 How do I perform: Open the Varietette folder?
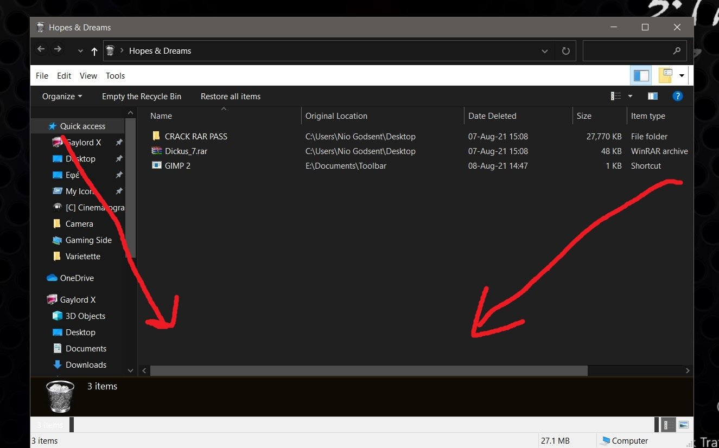click(x=83, y=257)
